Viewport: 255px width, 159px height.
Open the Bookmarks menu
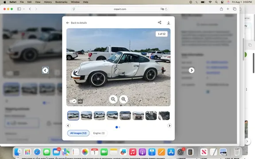[x=61, y=2]
